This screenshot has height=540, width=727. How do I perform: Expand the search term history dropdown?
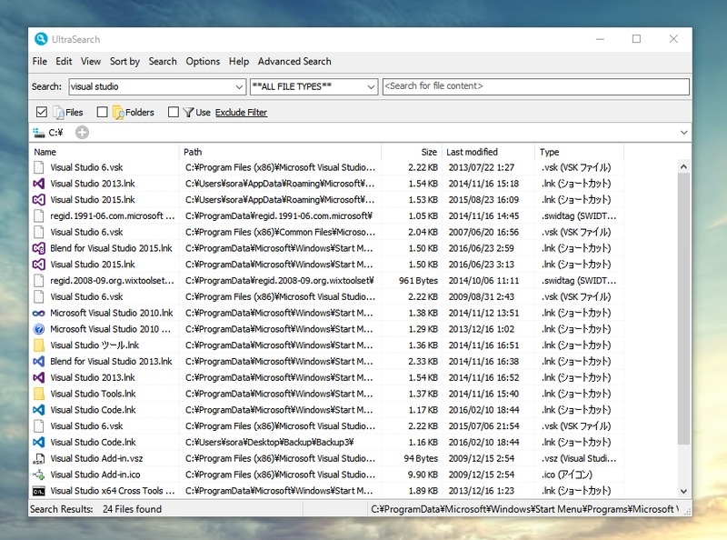tap(238, 87)
